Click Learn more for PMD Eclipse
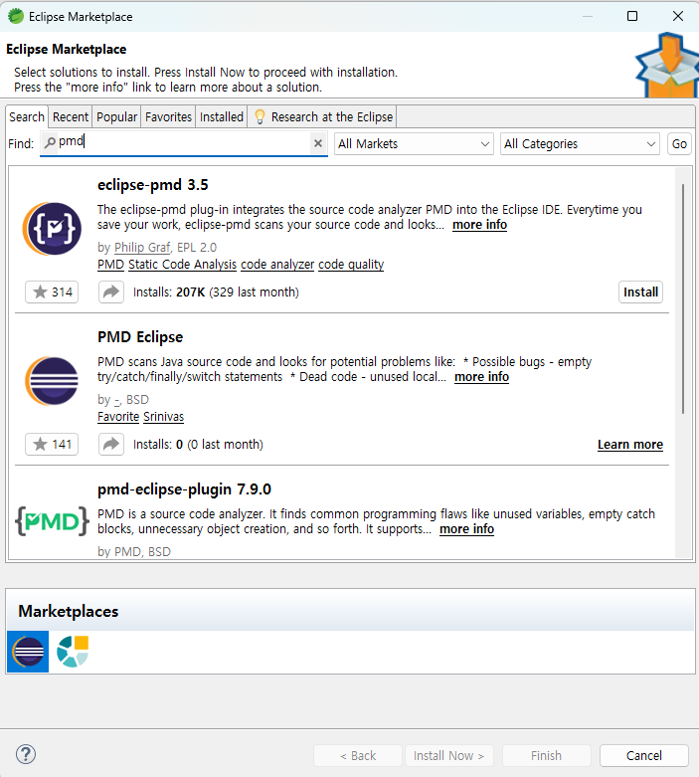The image size is (699, 777). tap(630, 445)
